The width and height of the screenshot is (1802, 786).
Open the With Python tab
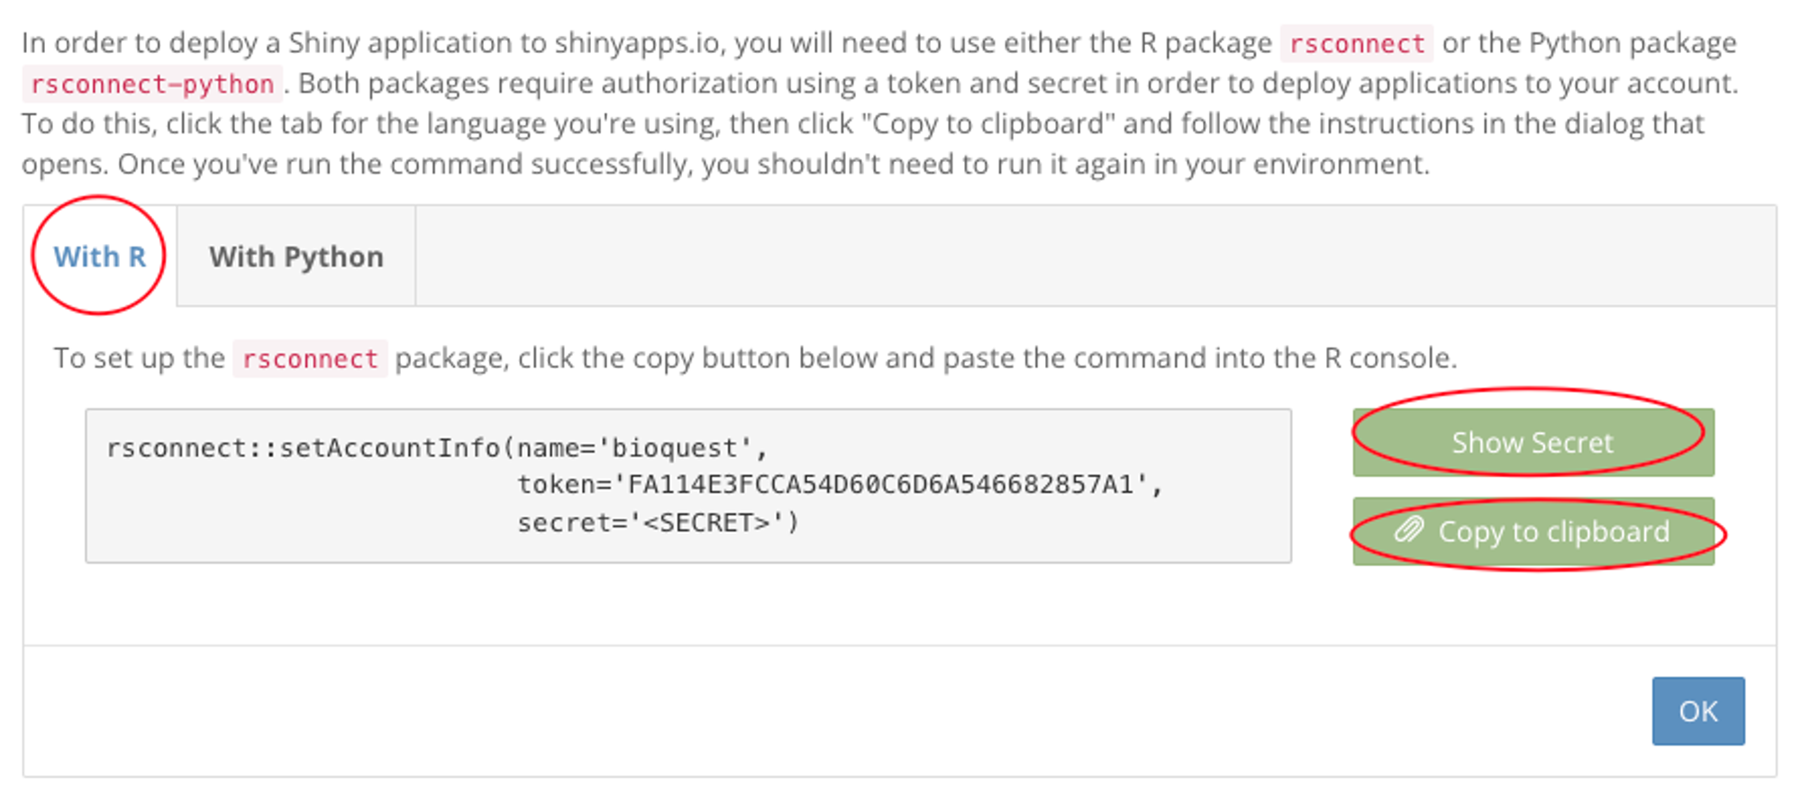tap(296, 257)
